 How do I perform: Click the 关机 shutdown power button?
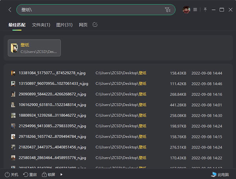point(12,174)
